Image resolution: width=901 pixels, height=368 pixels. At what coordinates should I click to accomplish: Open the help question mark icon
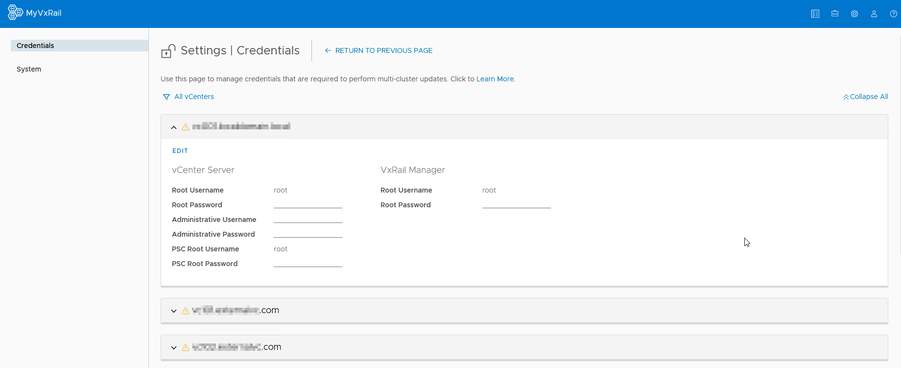click(894, 14)
